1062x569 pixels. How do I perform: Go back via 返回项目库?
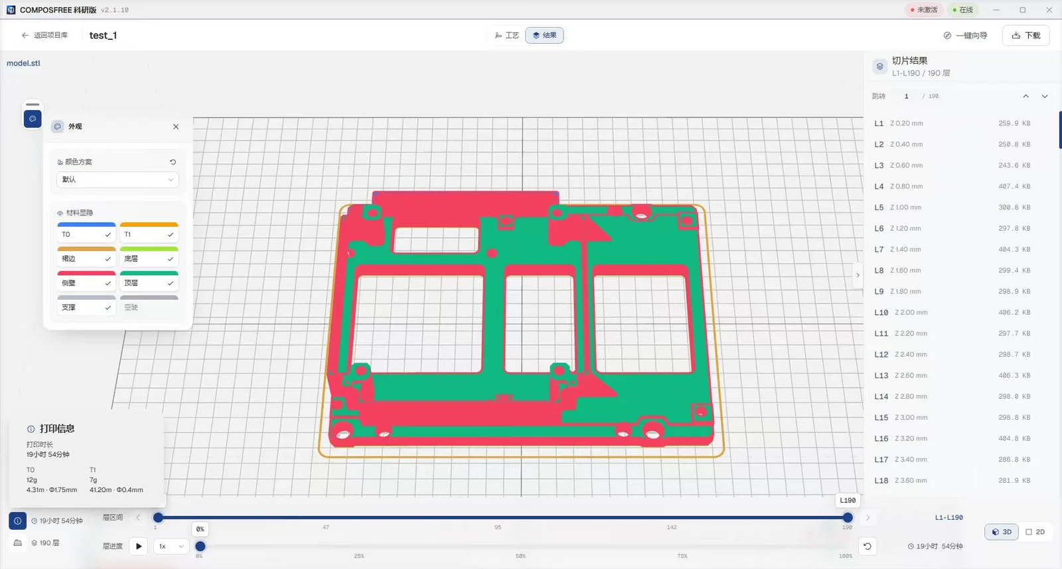pos(44,35)
